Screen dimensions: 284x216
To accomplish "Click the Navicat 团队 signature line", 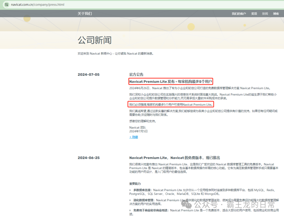I will tap(138, 128).
